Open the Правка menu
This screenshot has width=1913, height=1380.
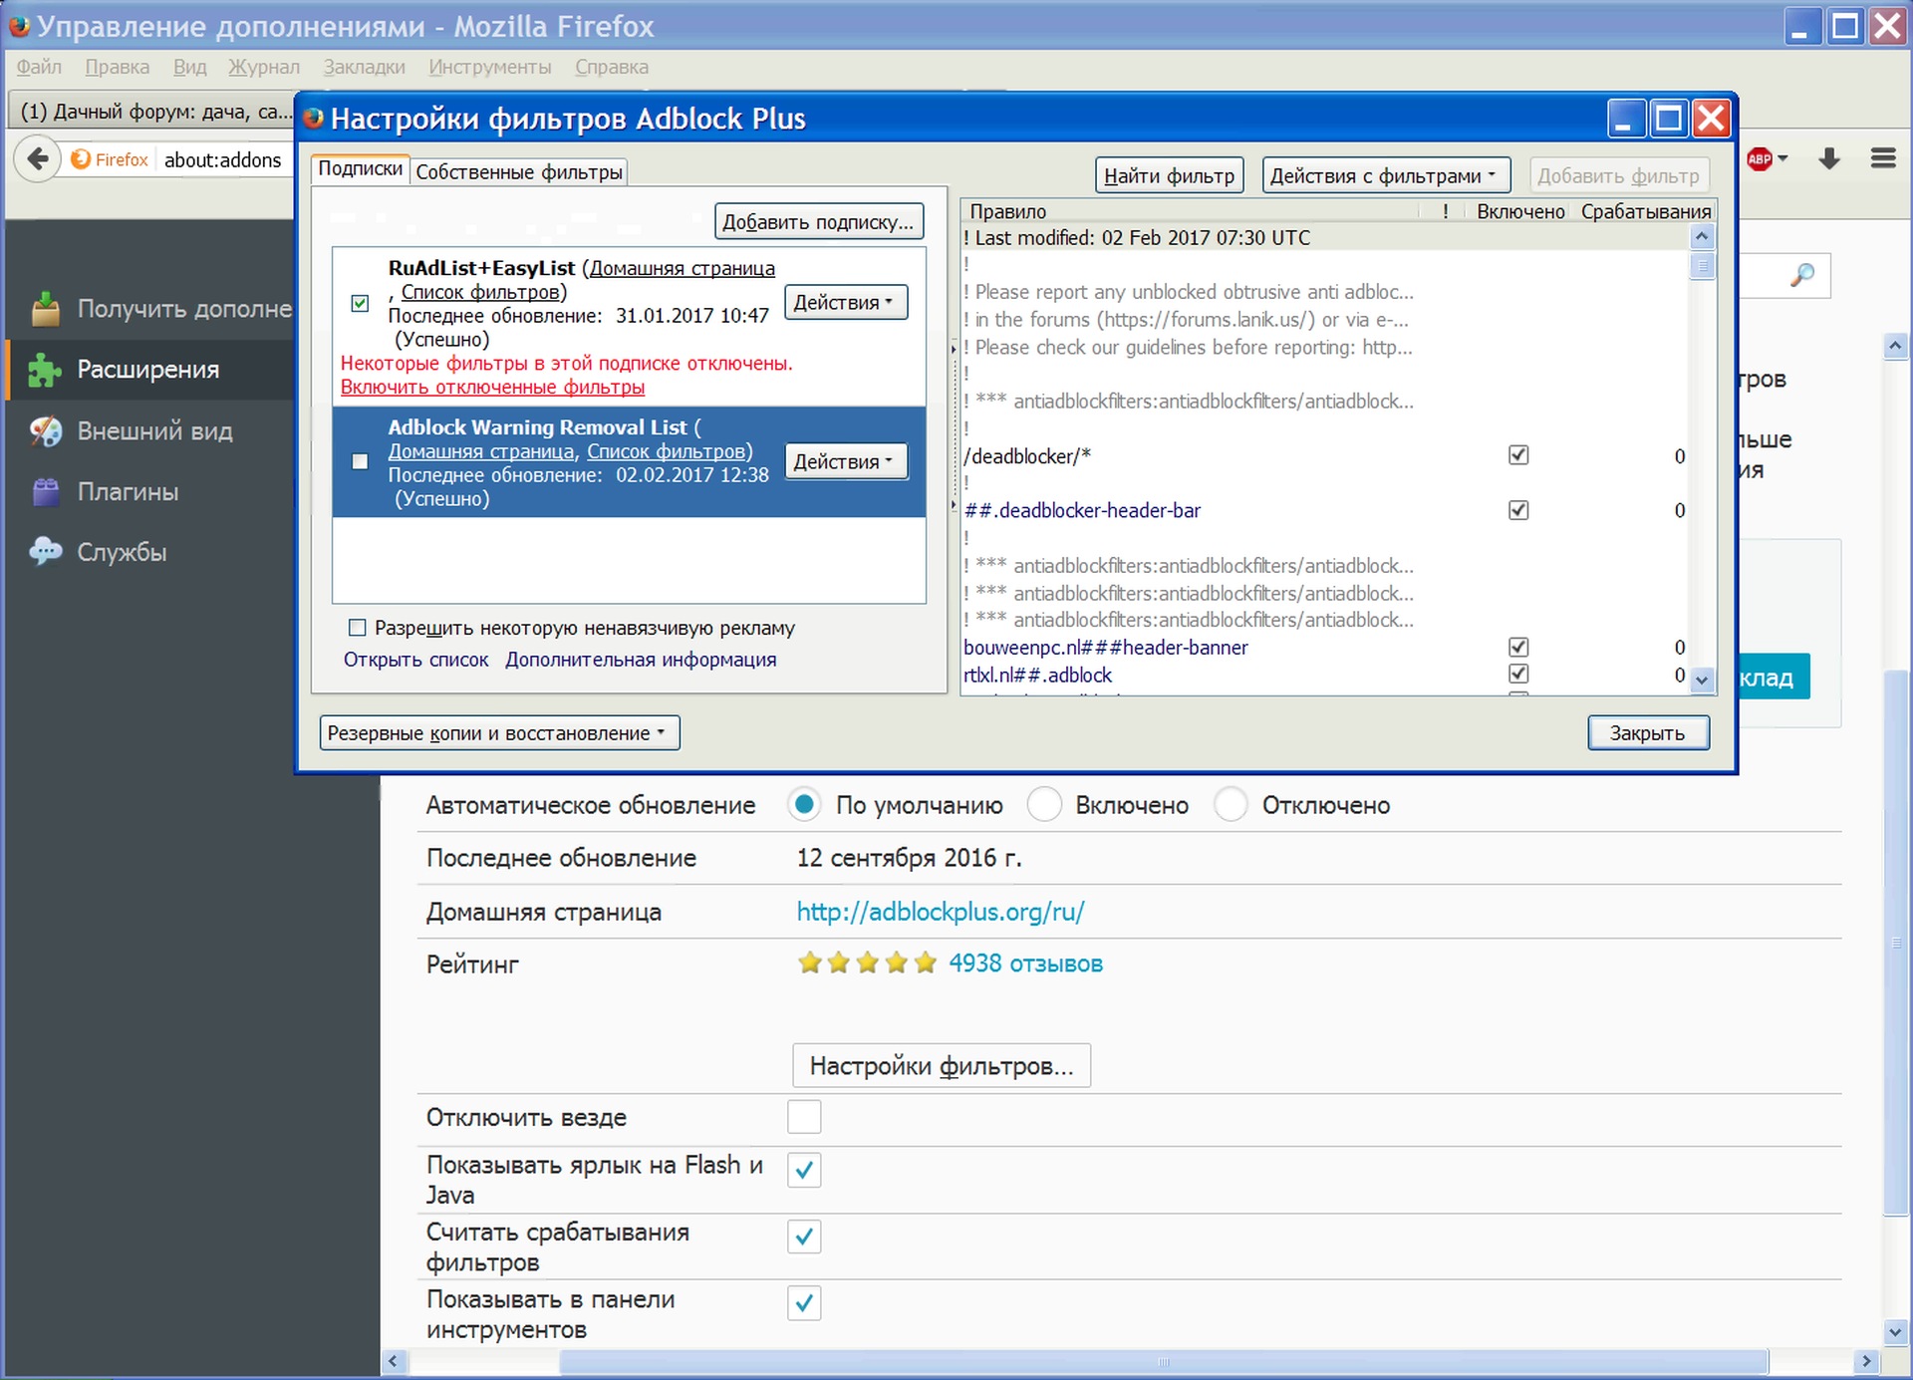(x=118, y=67)
